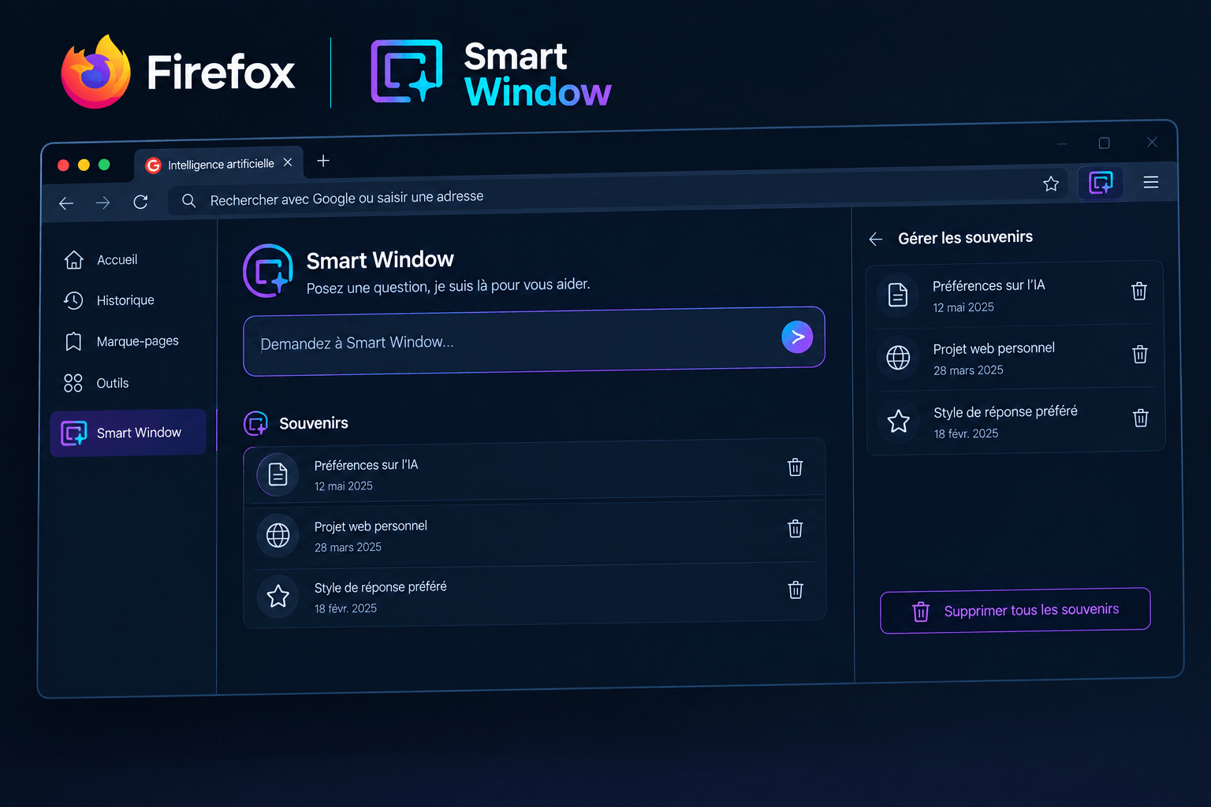
Task: Delete Préférences sur l'IA in Gérer les souvenirs
Action: [x=1139, y=291]
